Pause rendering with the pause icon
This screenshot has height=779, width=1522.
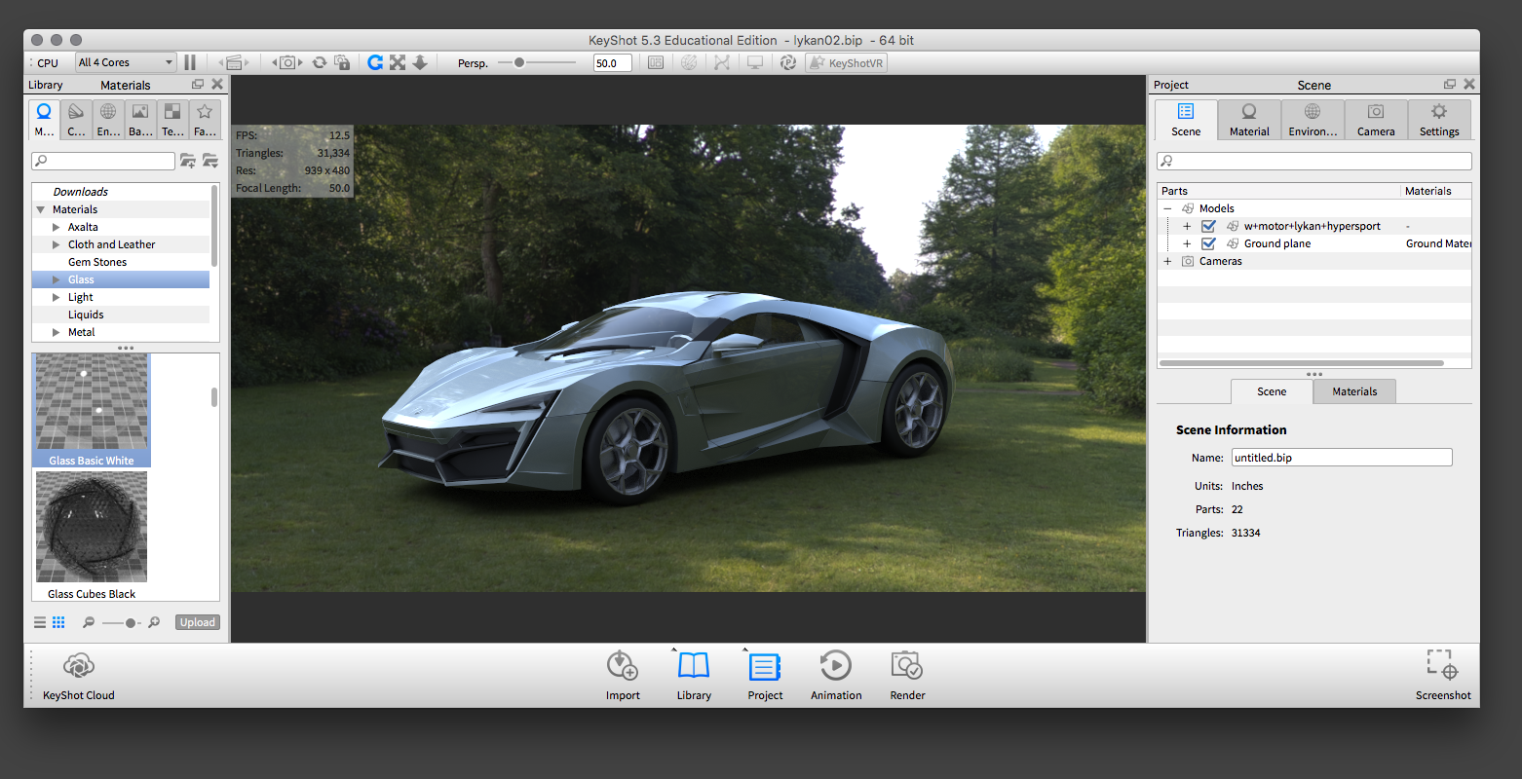(190, 62)
